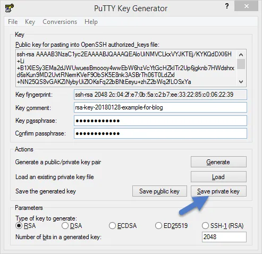Screen dimensions: 262x254
Task: Click the public key scrollbar thumb
Action: (241, 64)
